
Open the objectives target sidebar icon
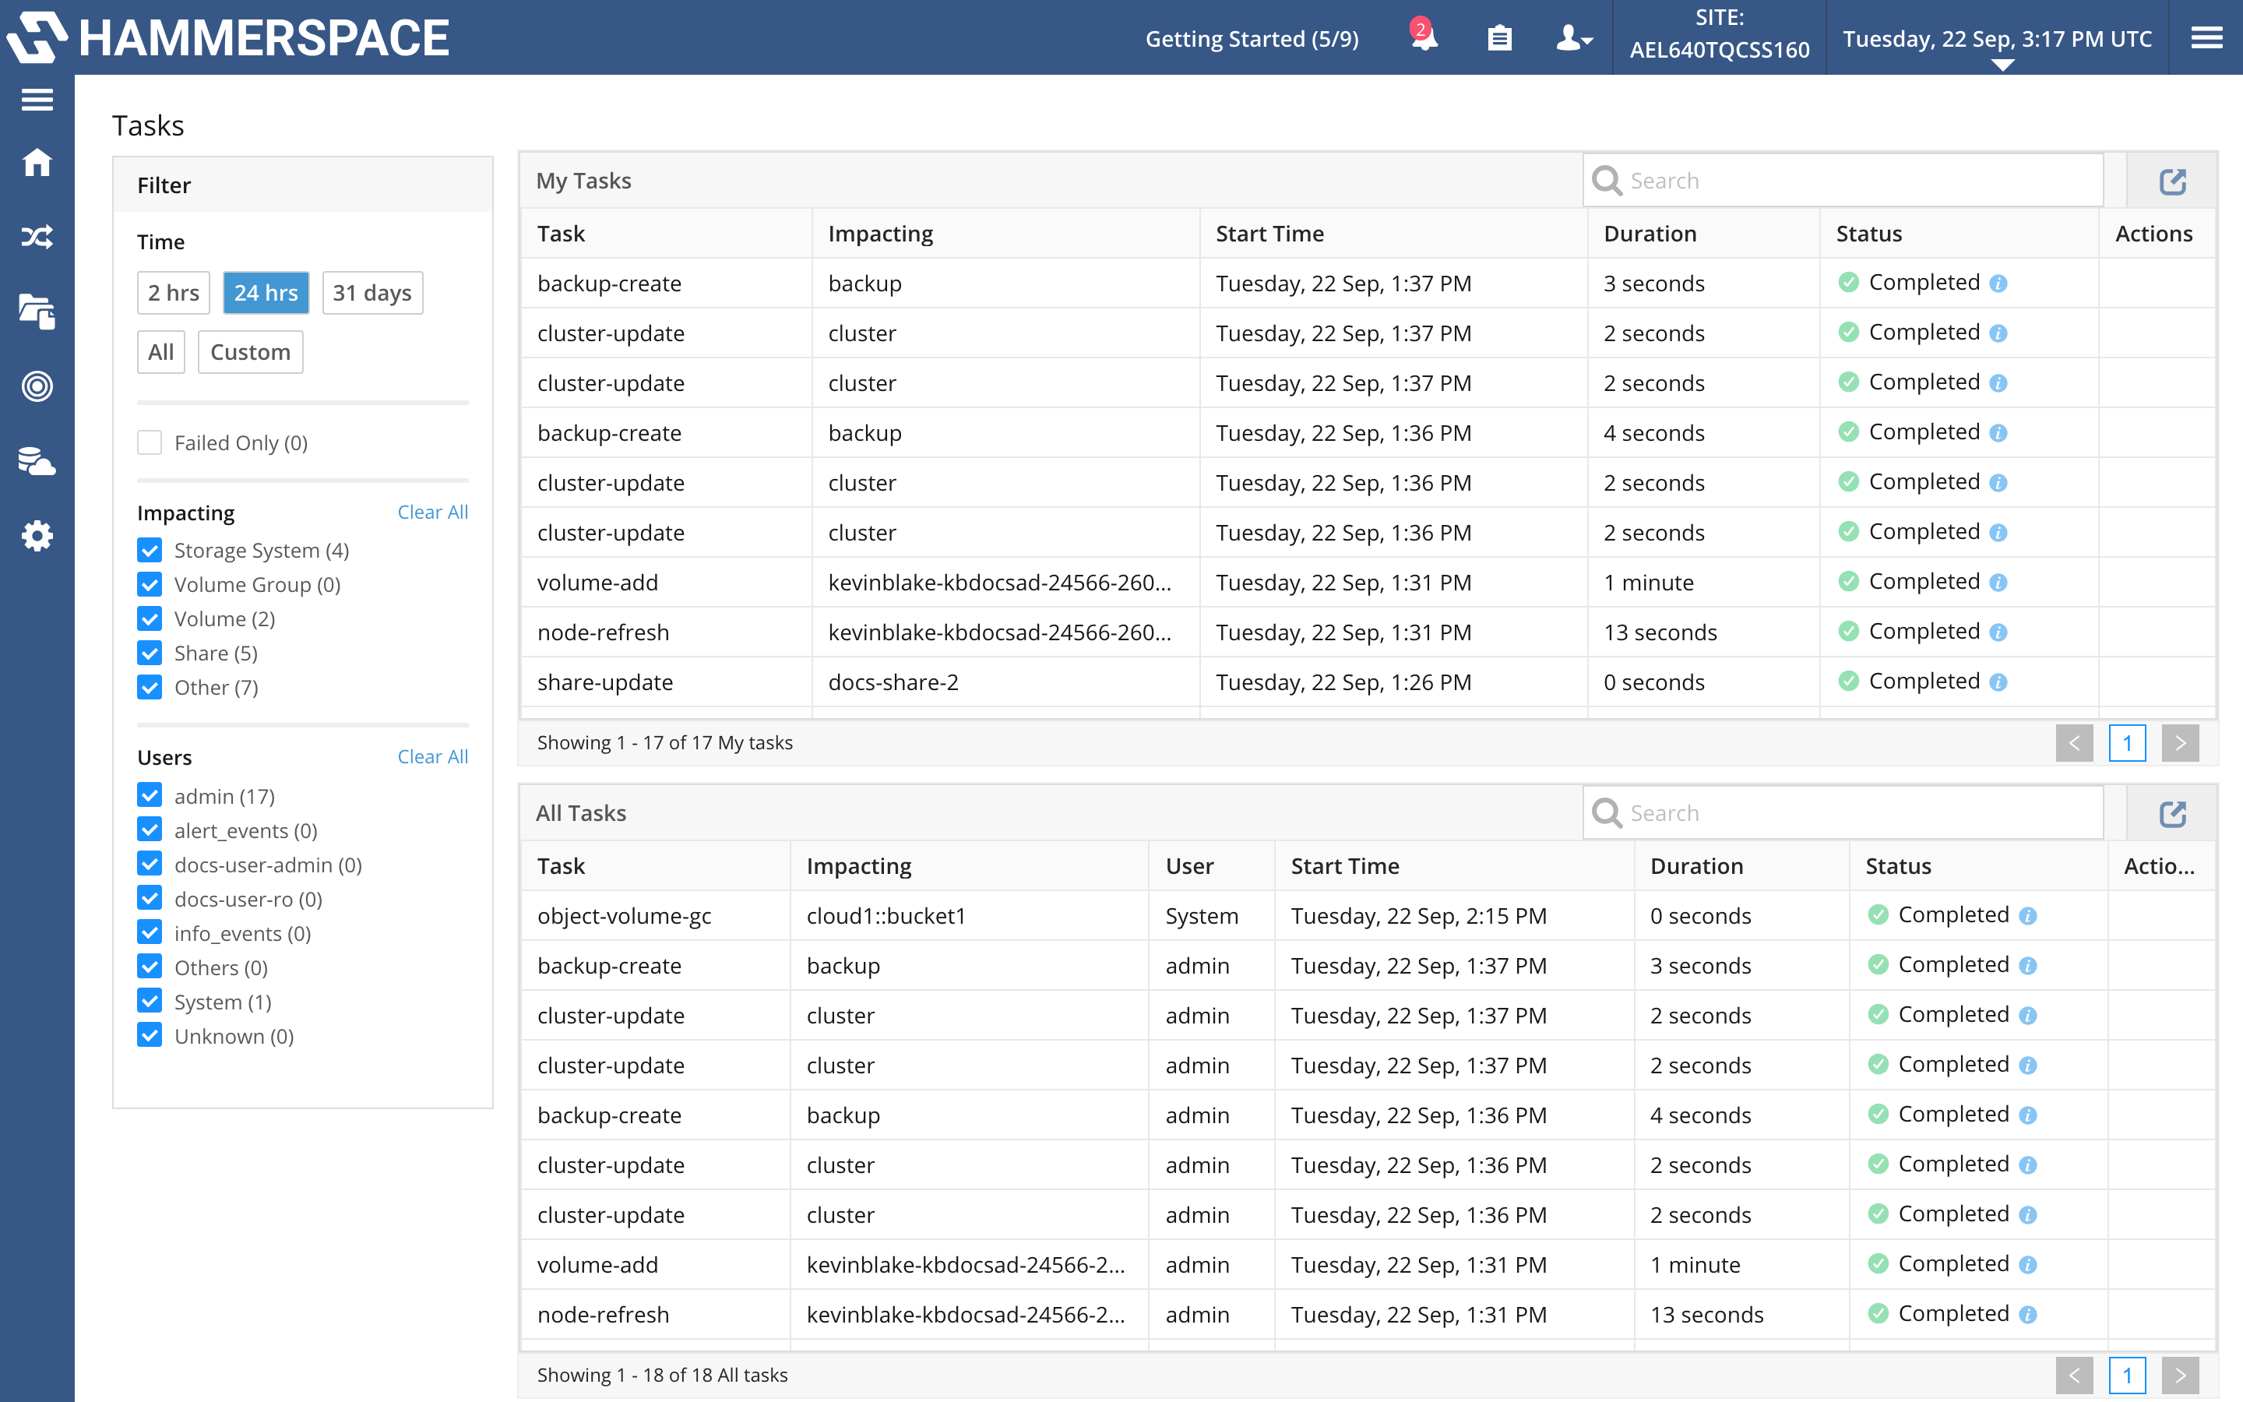pos(37,386)
